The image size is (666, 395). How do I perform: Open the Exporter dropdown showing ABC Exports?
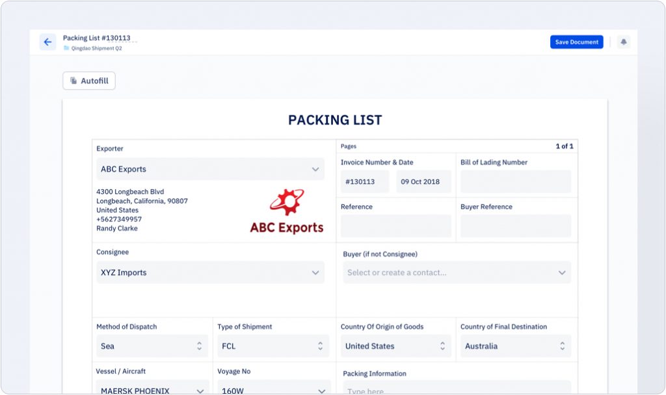(x=210, y=169)
